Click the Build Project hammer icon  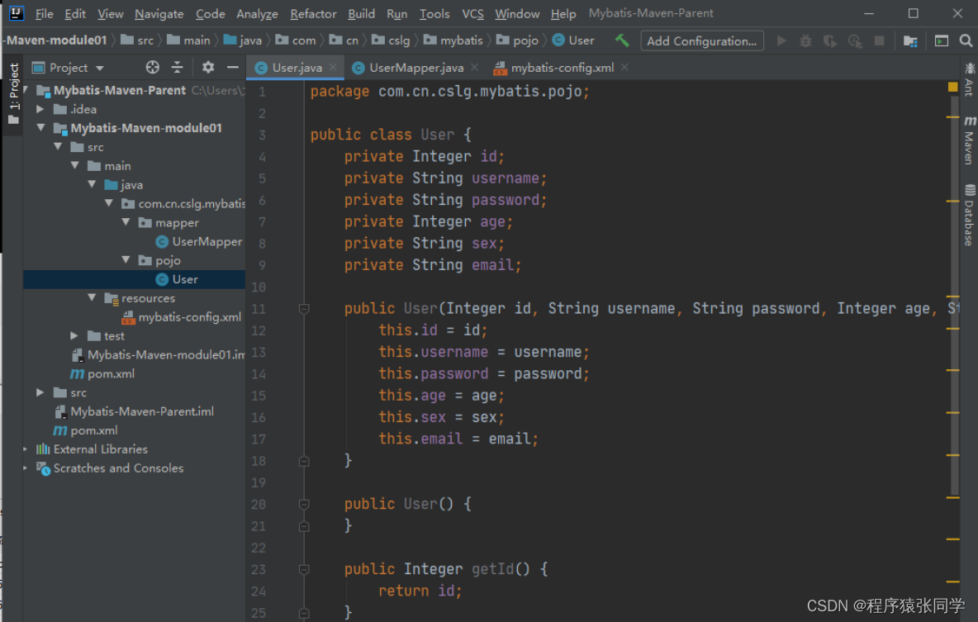(621, 40)
